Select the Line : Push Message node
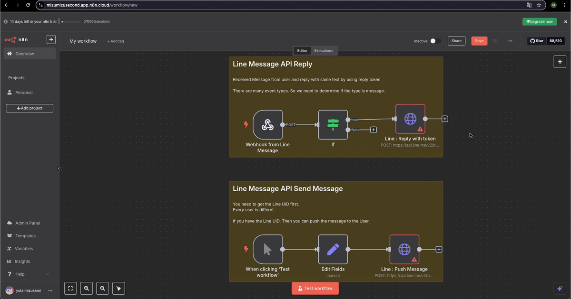The width and height of the screenshot is (571, 299). tap(404, 249)
